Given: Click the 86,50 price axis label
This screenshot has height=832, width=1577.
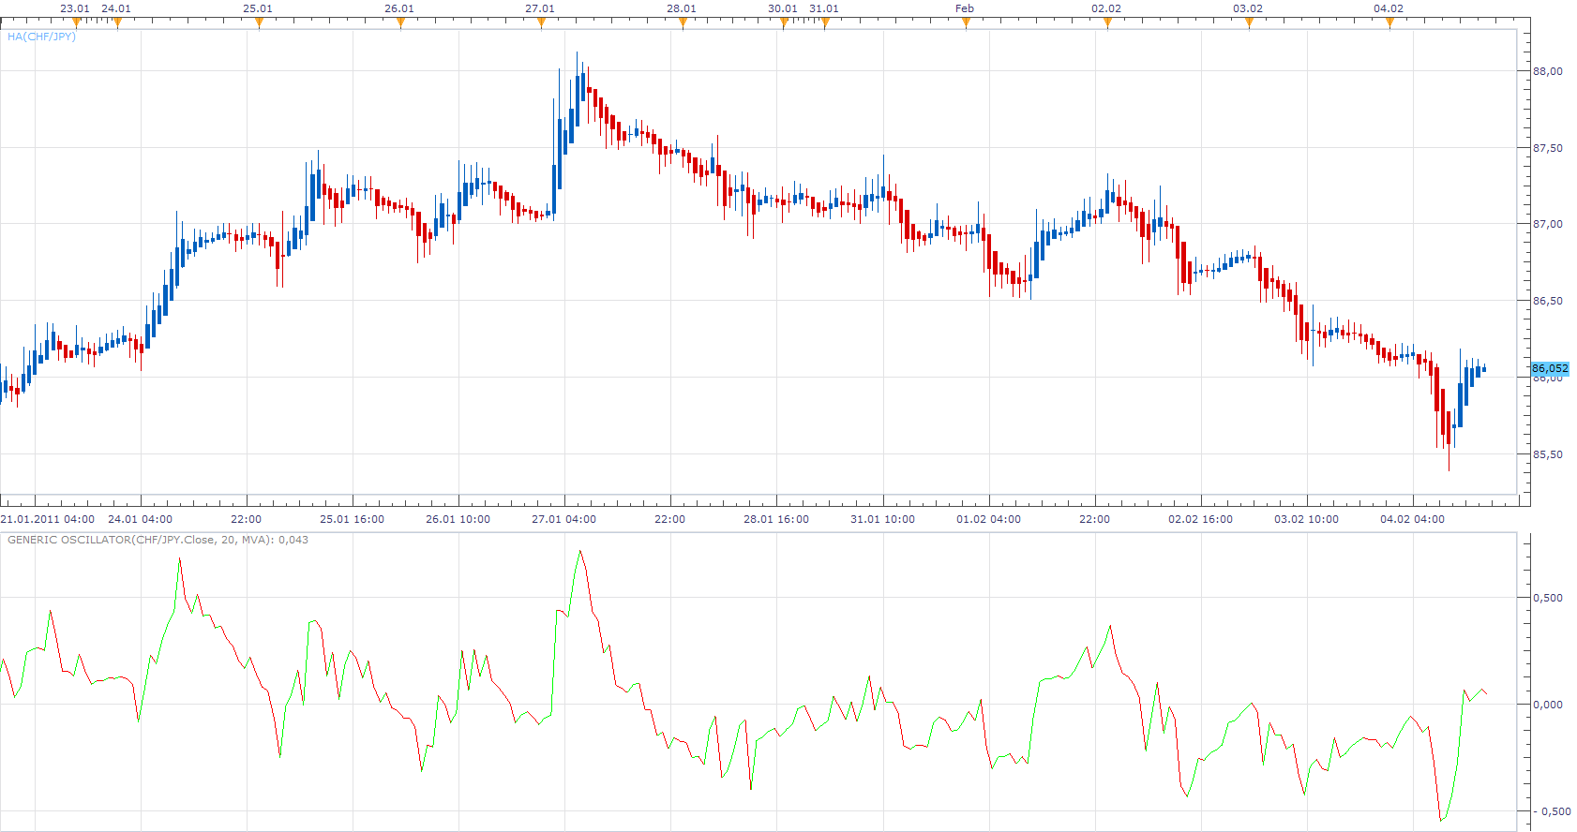Looking at the screenshot, I should 1548,301.
